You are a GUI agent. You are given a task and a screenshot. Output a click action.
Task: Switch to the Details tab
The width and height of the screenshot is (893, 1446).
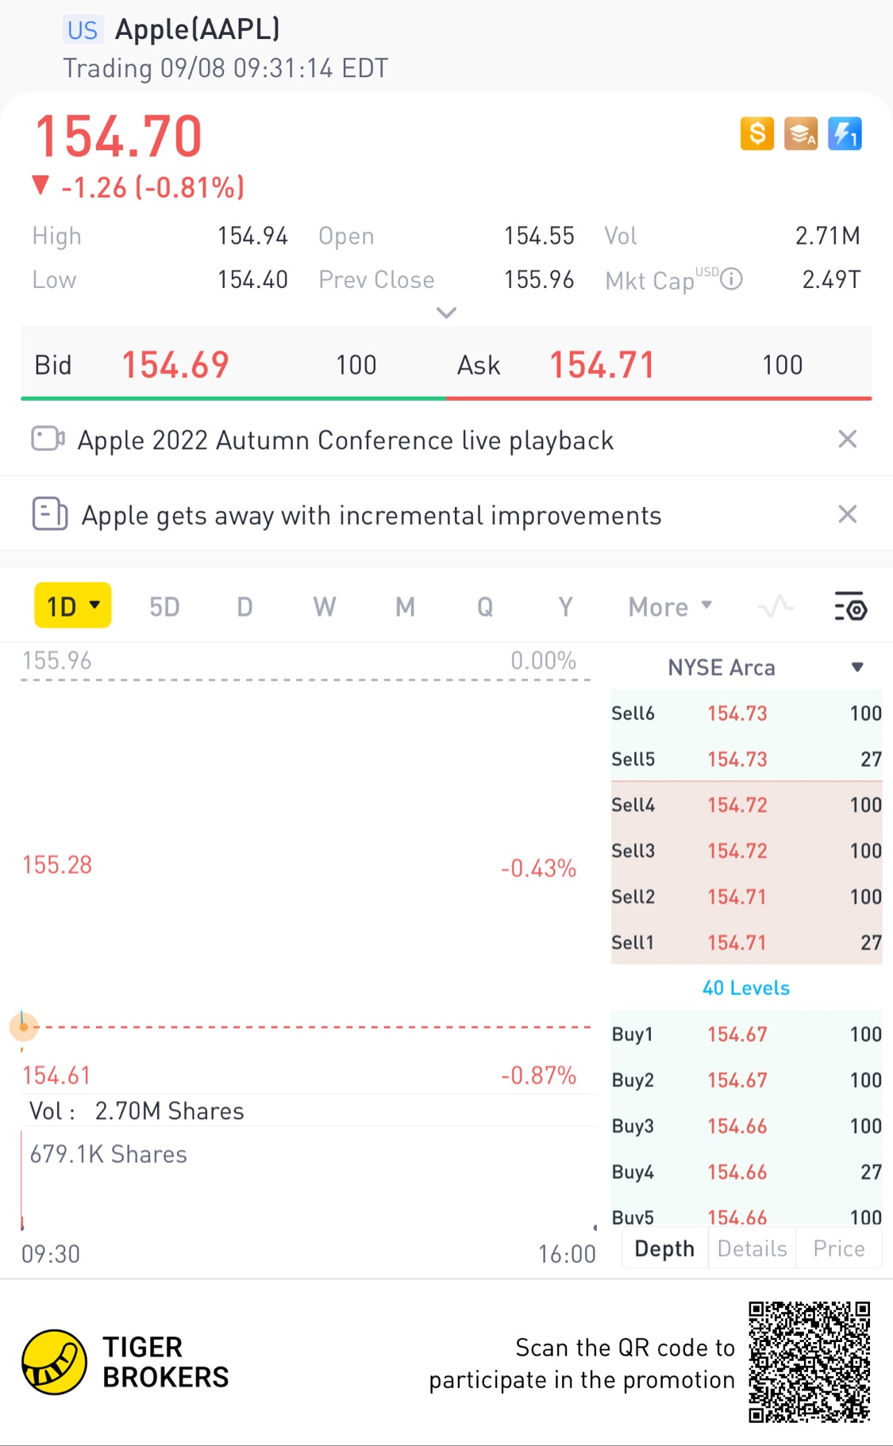click(752, 1248)
